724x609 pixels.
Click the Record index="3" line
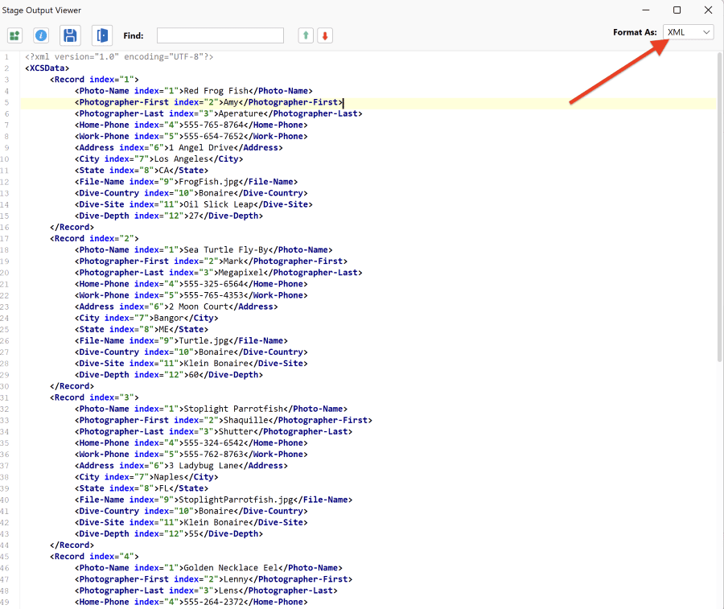pyautogui.click(x=94, y=397)
